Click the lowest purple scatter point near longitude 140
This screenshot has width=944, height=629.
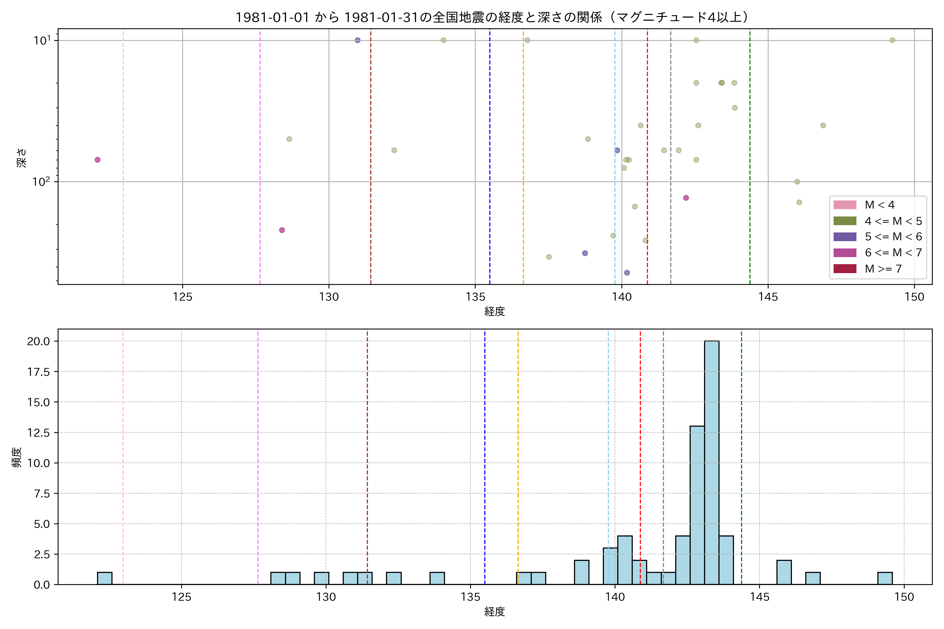pos(627,273)
